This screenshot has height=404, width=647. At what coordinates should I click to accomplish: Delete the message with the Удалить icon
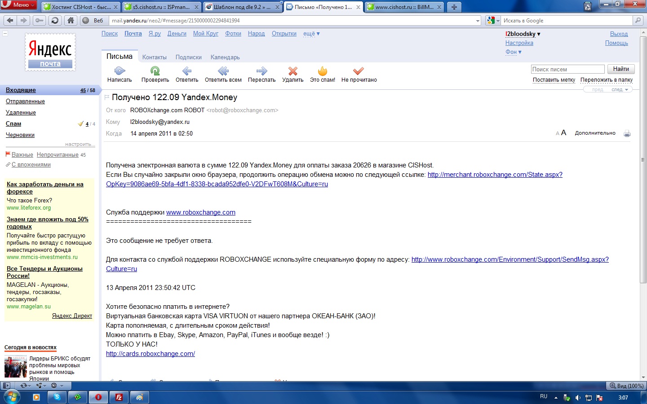293,71
